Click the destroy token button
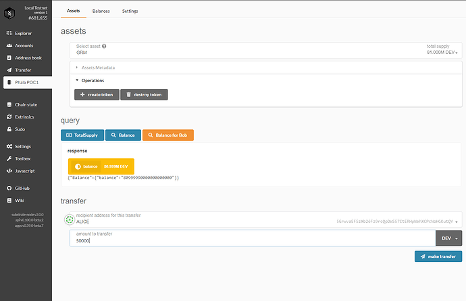Image resolution: width=466 pixels, height=301 pixels. pyautogui.click(x=144, y=95)
